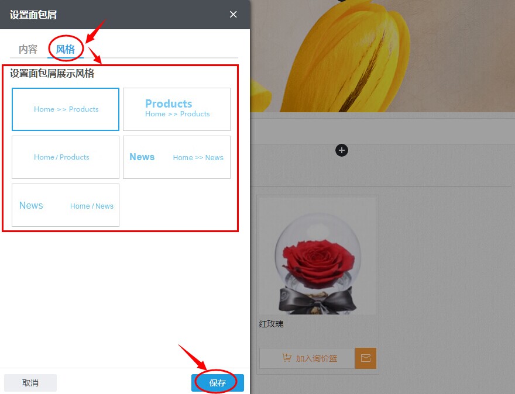Close the 设置面包屑 dialog with X

[233, 15]
